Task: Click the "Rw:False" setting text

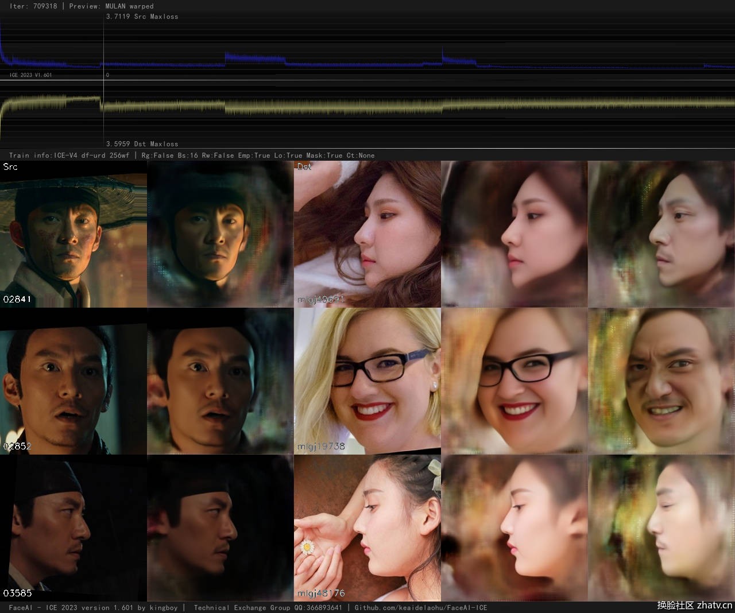Action: (x=218, y=156)
